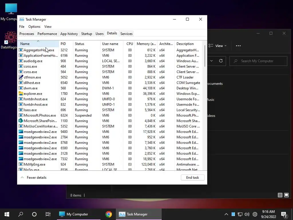This screenshot has height=220, width=293.
Task: Sort by the Name column header
Action: pos(38,44)
